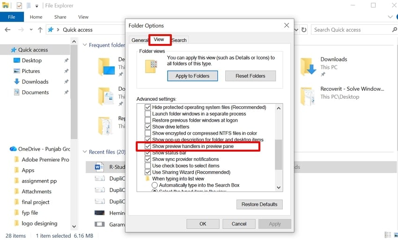Open Documents in the navigation pane

35,92
